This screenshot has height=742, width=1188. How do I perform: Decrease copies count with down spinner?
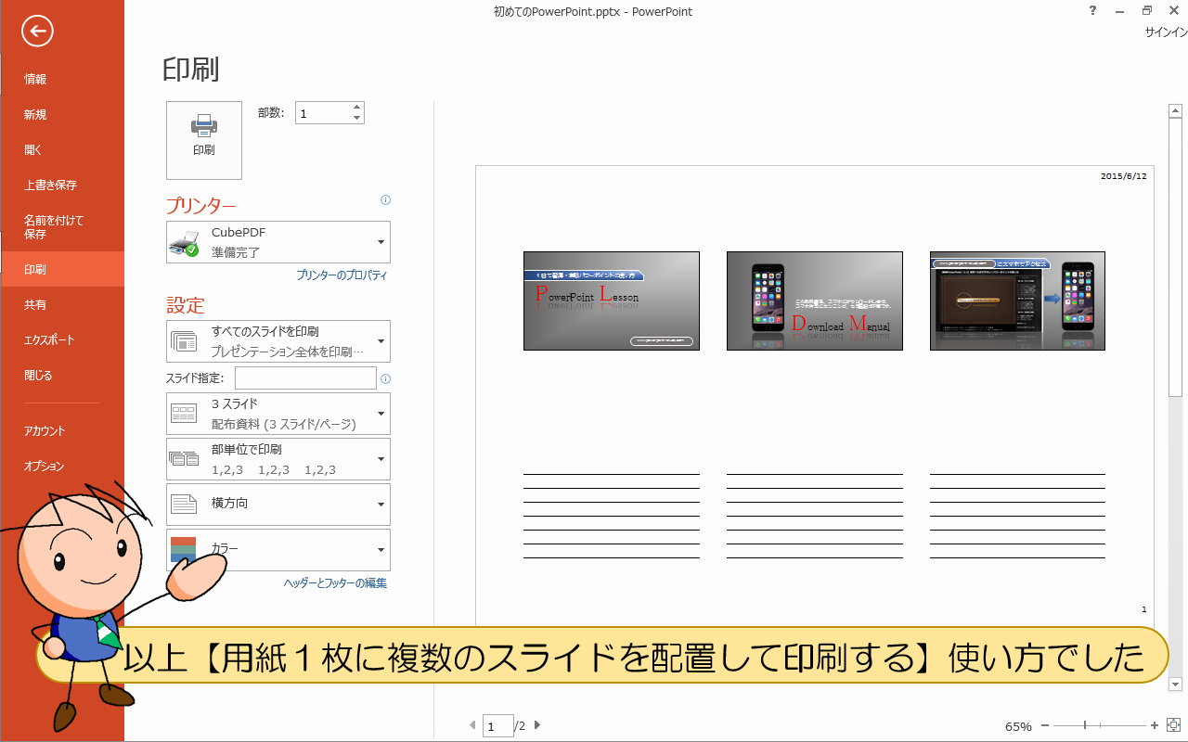pyautogui.click(x=357, y=118)
